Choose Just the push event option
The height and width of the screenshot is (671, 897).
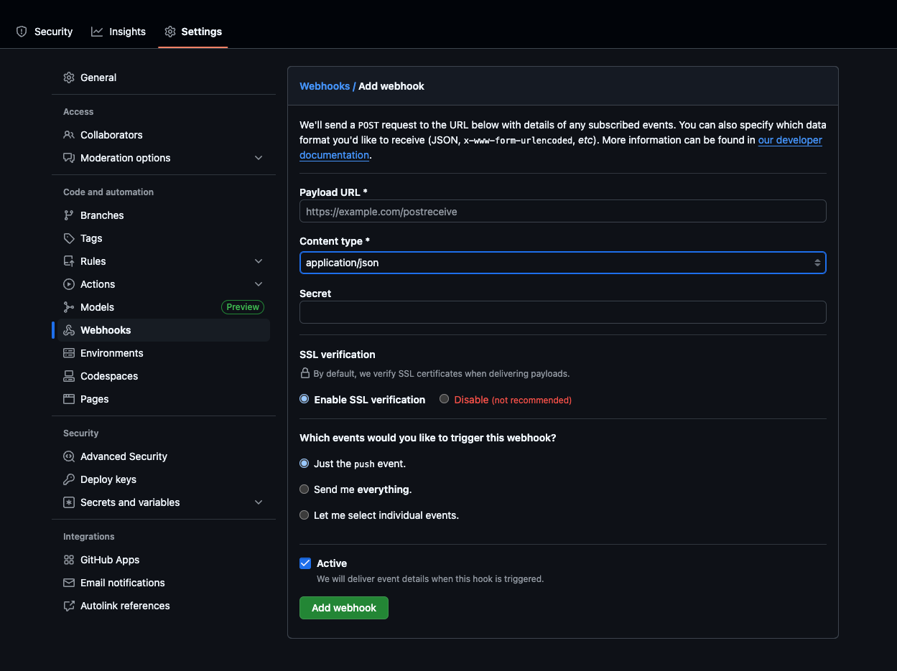tap(305, 464)
